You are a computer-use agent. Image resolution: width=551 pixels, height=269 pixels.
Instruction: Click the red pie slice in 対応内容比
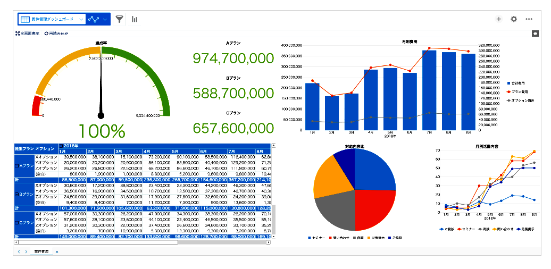pyautogui.click(x=375, y=209)
